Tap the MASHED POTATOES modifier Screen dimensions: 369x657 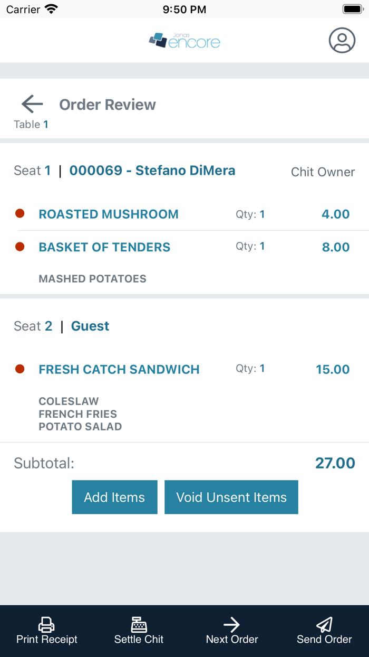pyautogui.click(x=92, y=279)
